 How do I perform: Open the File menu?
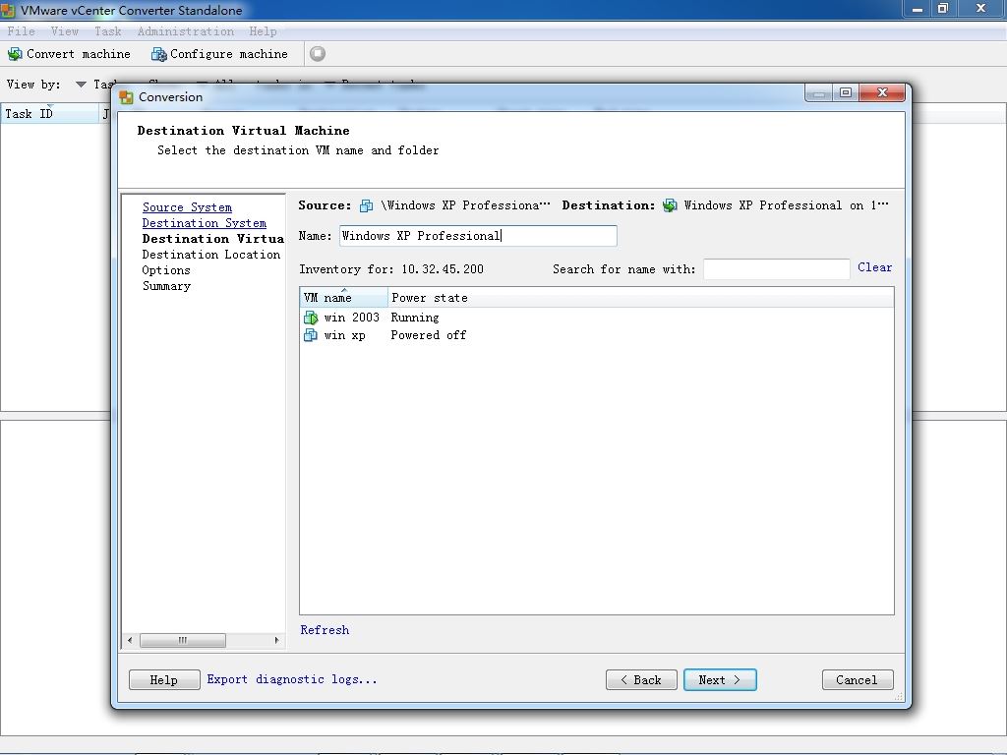pos(22,31)
